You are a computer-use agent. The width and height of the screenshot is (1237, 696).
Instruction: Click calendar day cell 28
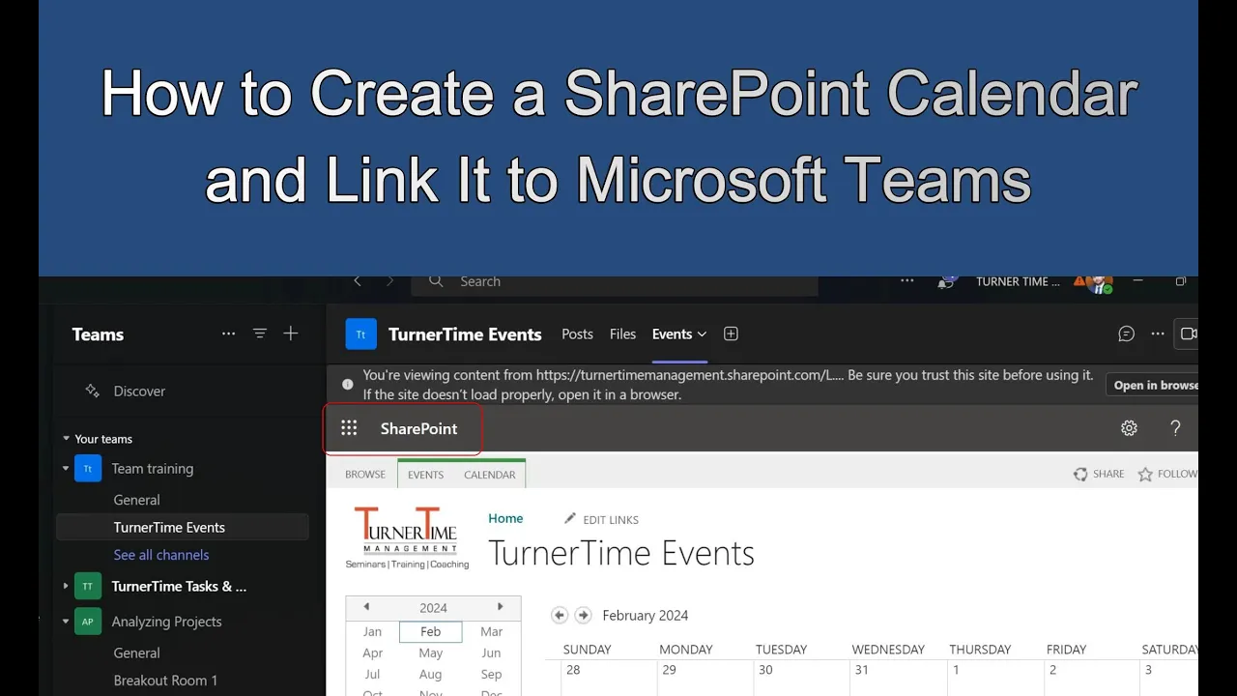tap(608, 678)
